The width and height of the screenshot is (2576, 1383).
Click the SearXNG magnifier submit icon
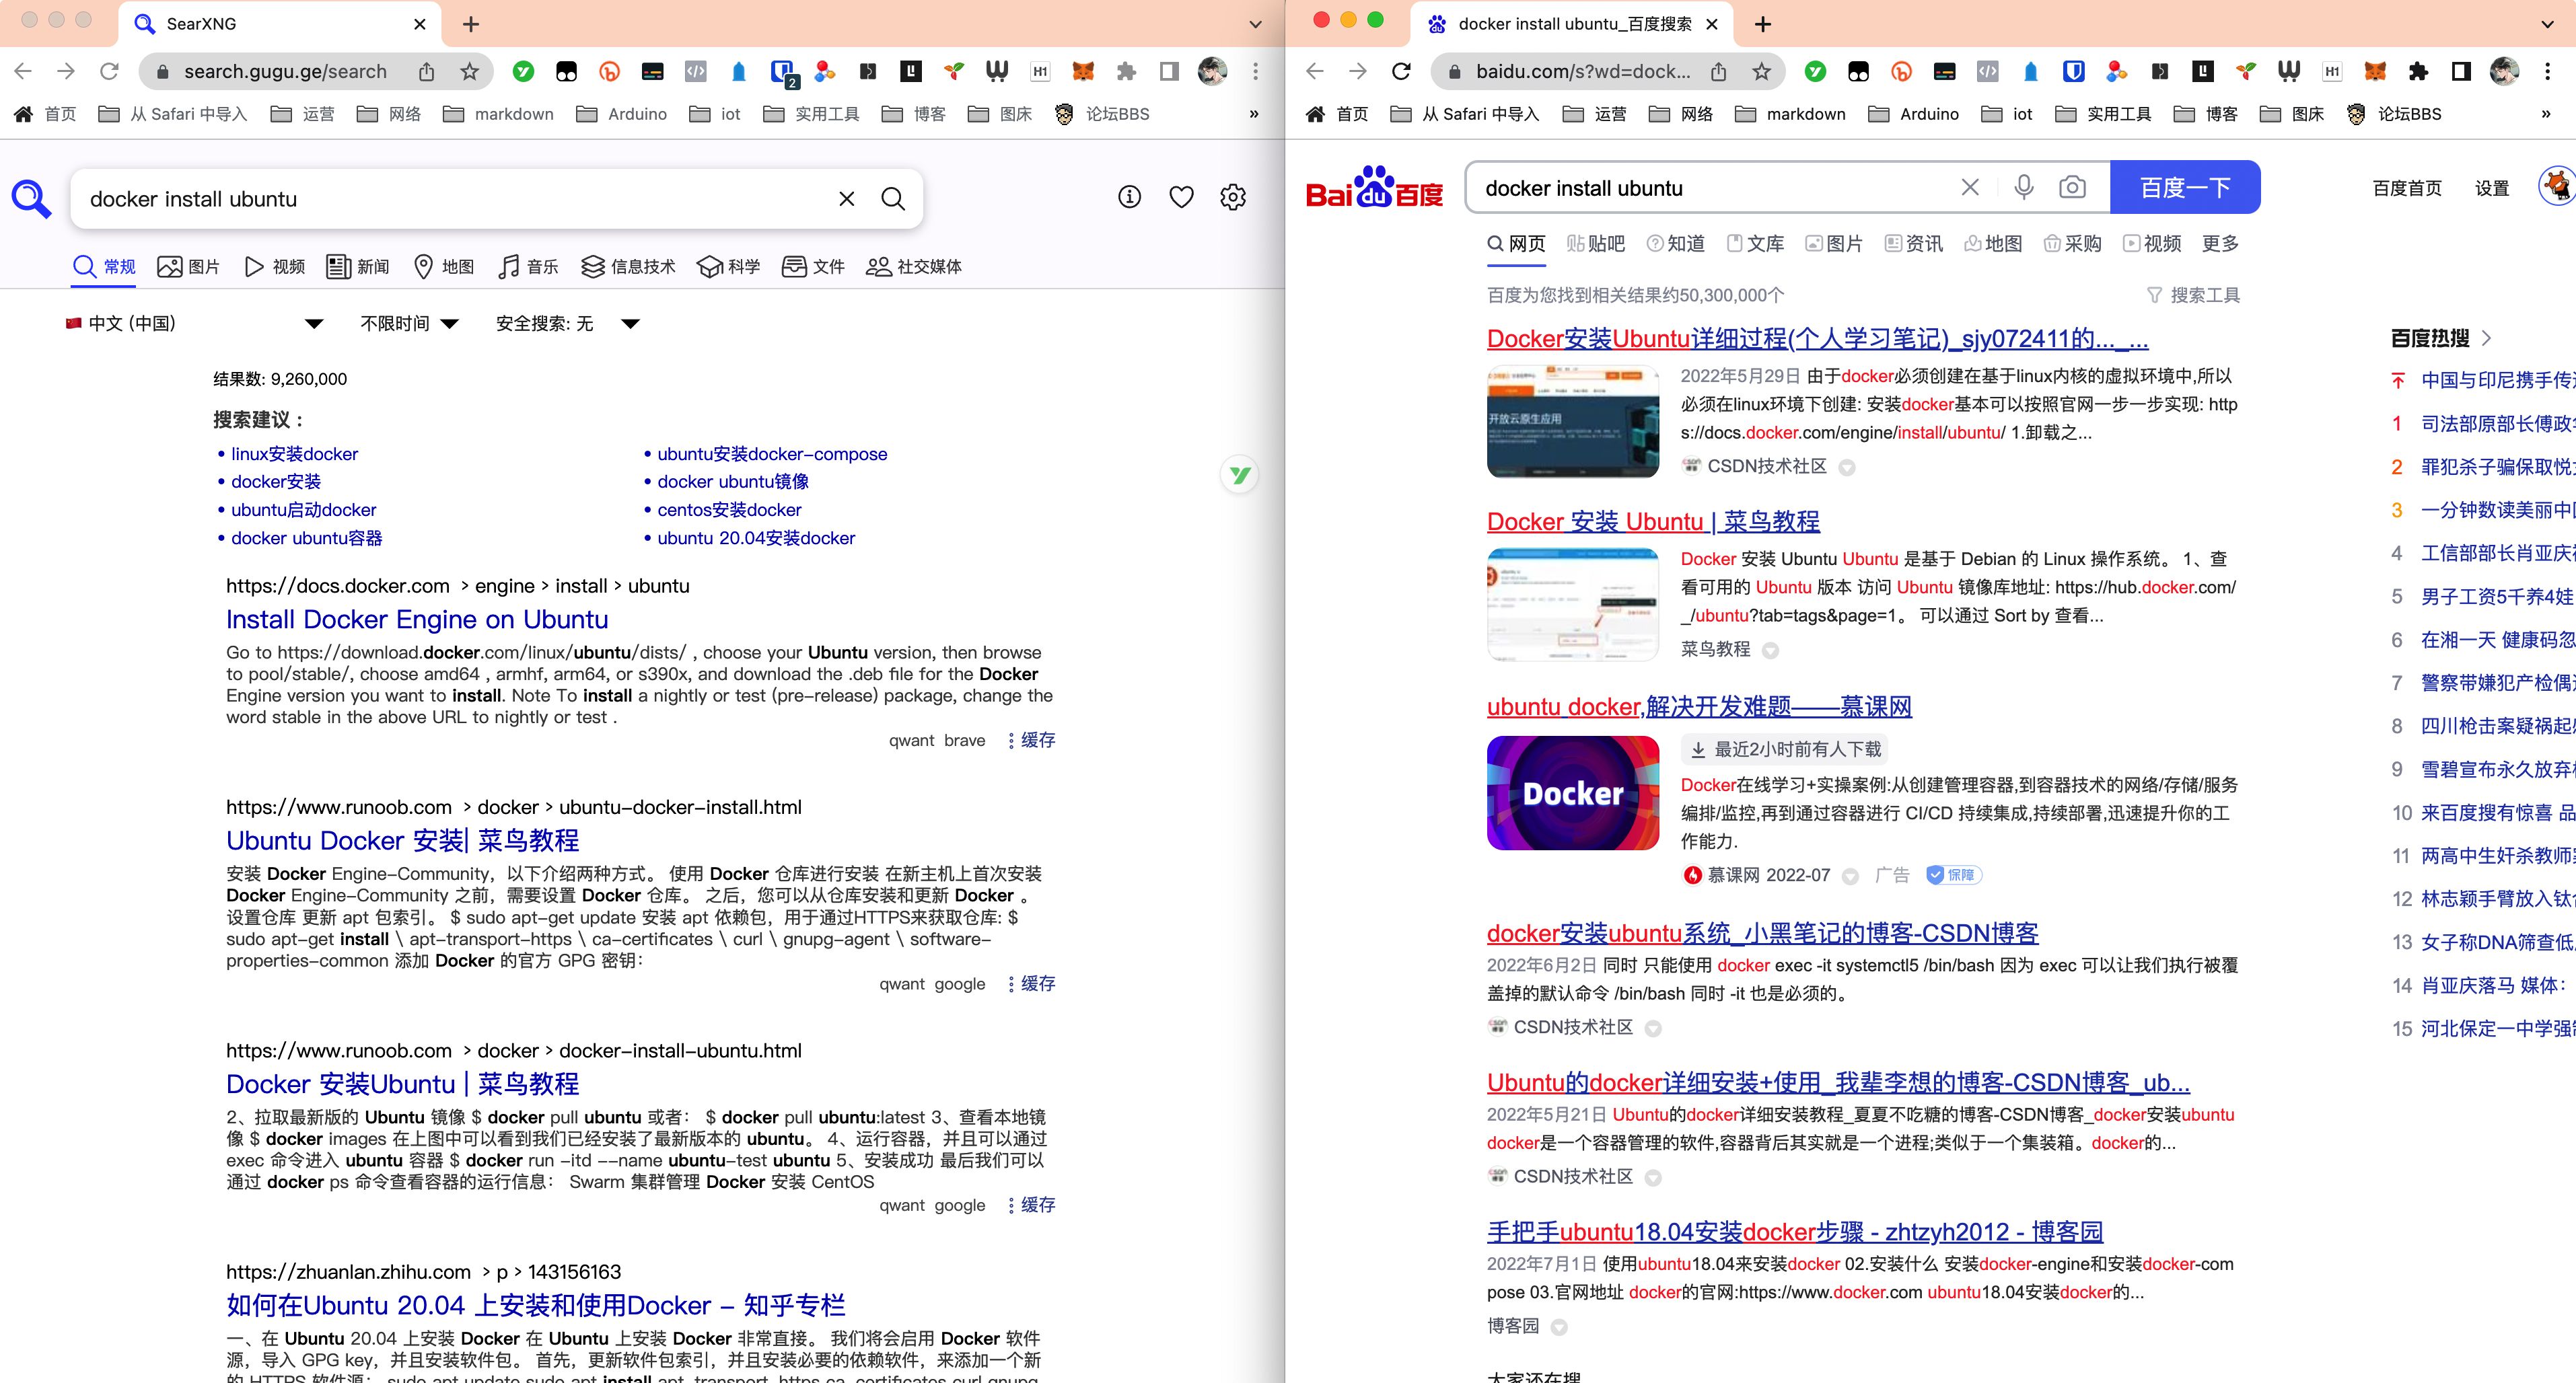pos(893,199)
